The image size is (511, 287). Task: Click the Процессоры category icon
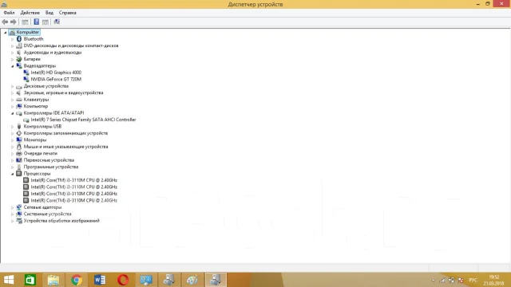[19, 174]
